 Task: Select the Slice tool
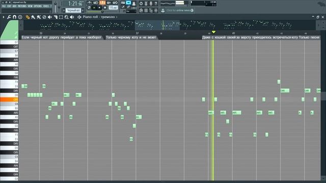point(56,17)
